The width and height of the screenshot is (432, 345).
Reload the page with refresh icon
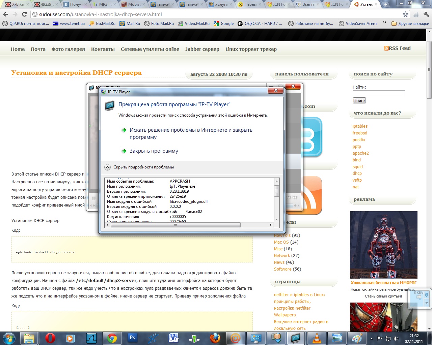[x=24, y=14]
